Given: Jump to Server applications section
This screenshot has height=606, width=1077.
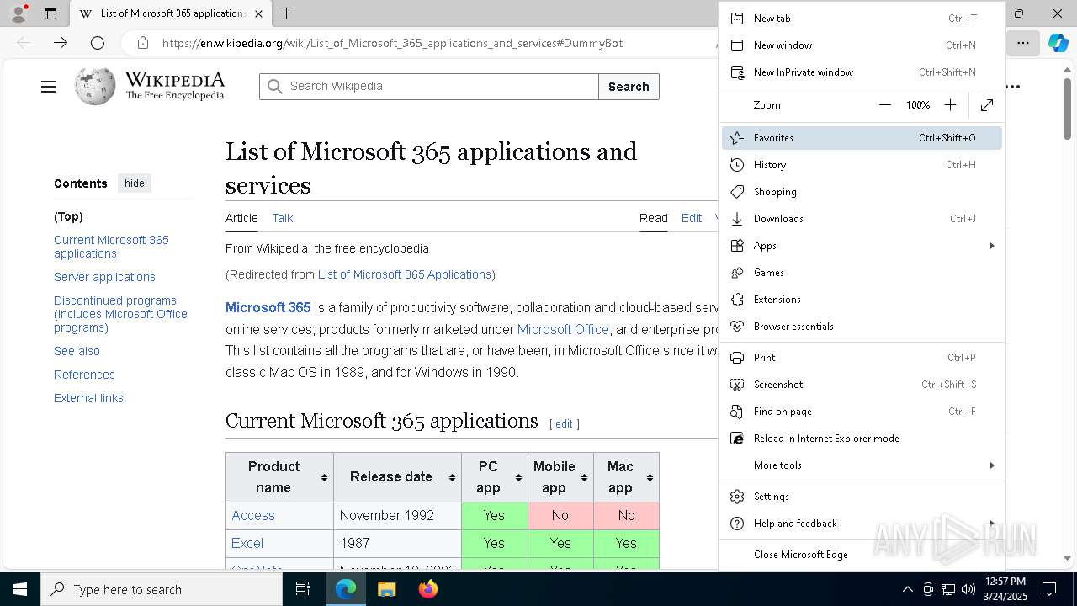Looking at the screenshot, I should 104,277.
